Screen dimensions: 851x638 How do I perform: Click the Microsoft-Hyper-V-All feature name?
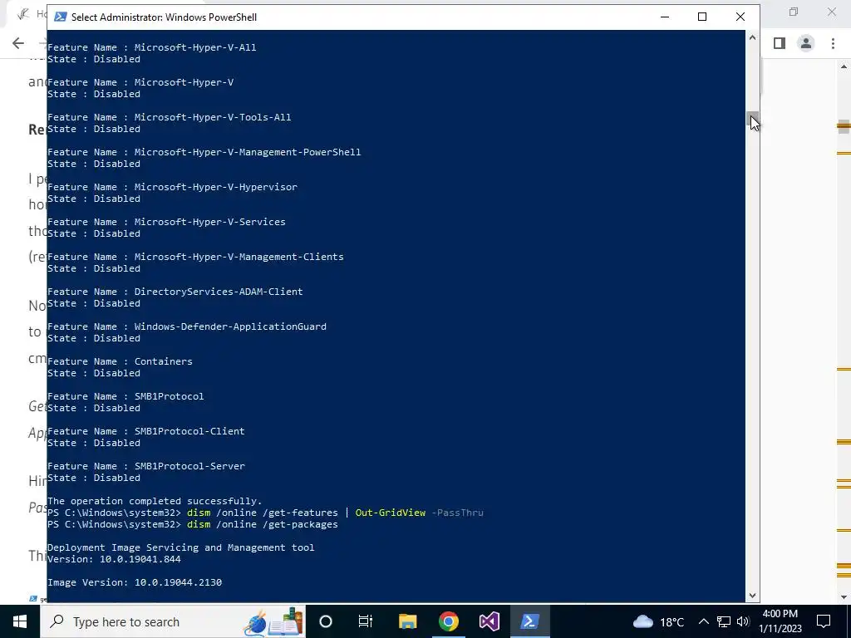coord(195,47)
